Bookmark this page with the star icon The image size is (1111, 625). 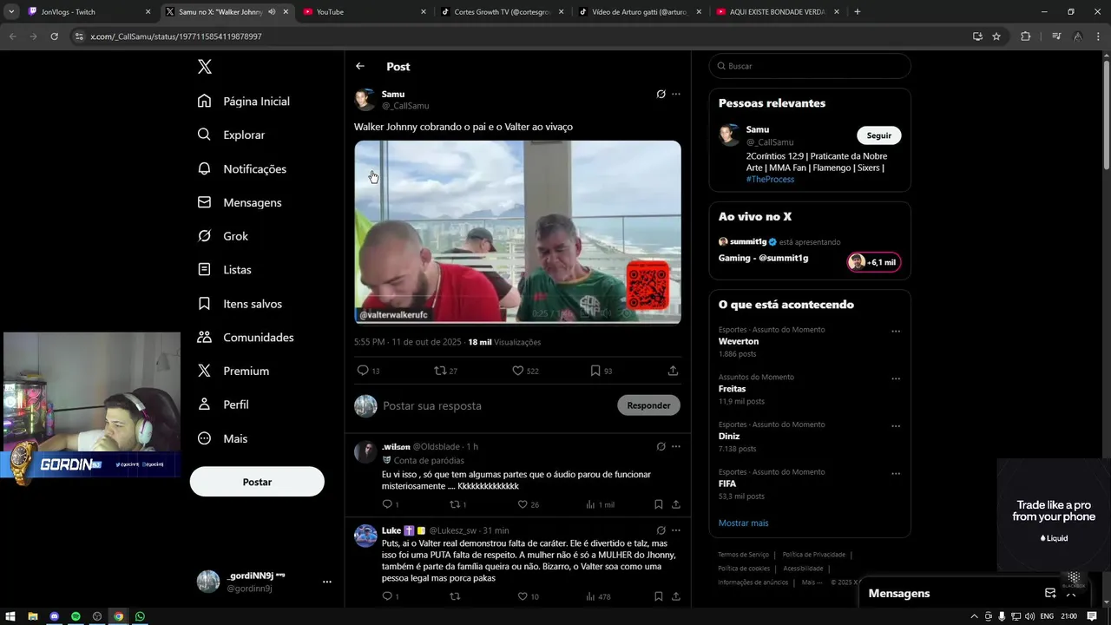pos(996,36)
